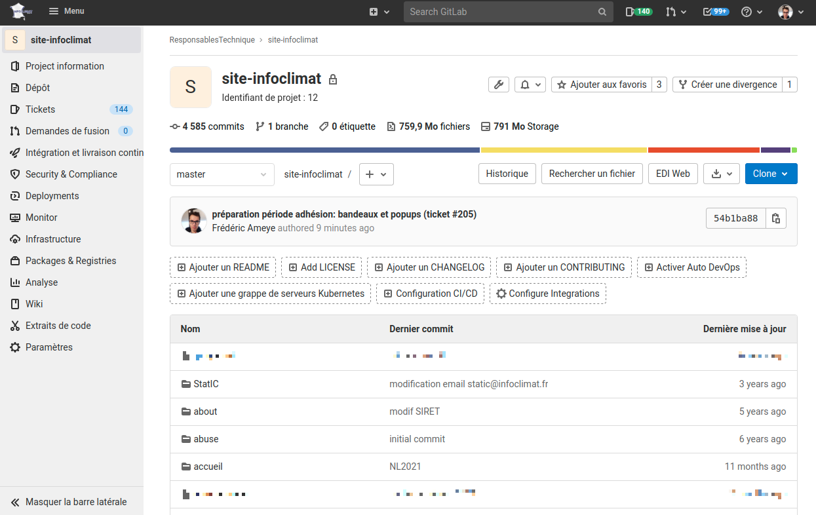Open the create new plus dropdown in navbar

click(379, 12)
